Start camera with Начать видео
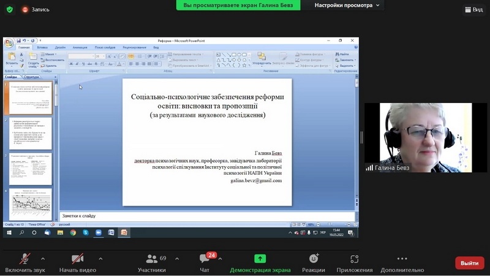 click(78, 263)
